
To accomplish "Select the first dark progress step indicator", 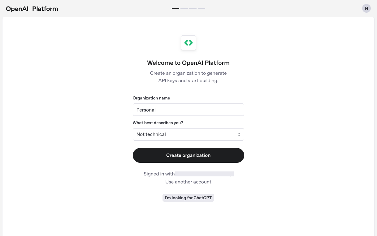I will (x=175, y=8).
